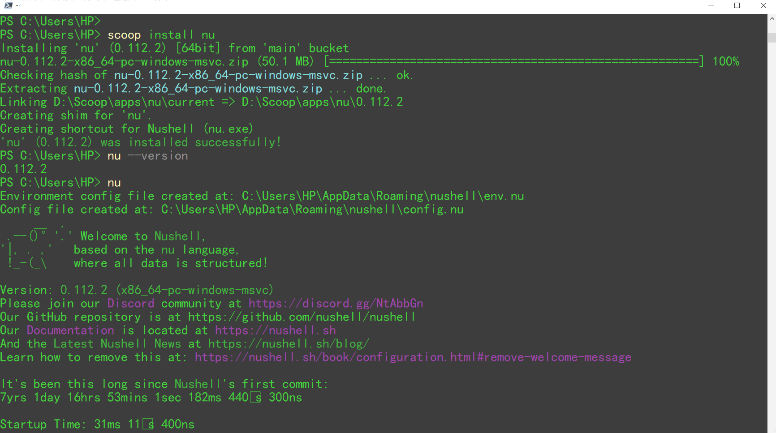The height and width of the screenshot is (433, 776).
Task: Click the '7yrs 1day 16hrs' duration line
Action: [151, 398]
